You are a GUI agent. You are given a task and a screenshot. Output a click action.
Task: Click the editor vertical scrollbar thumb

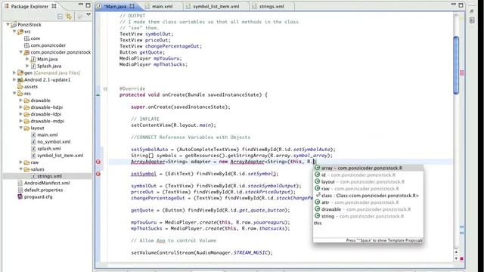(456, 66)
